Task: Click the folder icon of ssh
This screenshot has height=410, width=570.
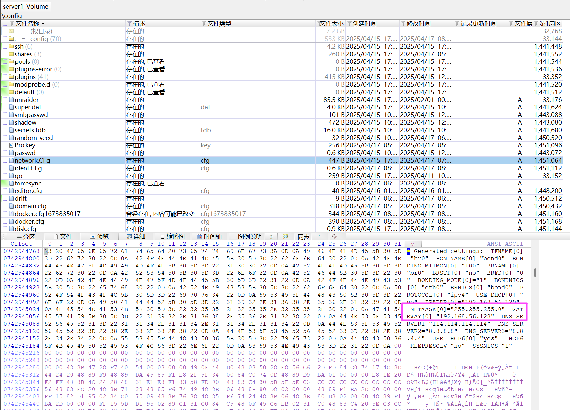Action: [11, 46]
